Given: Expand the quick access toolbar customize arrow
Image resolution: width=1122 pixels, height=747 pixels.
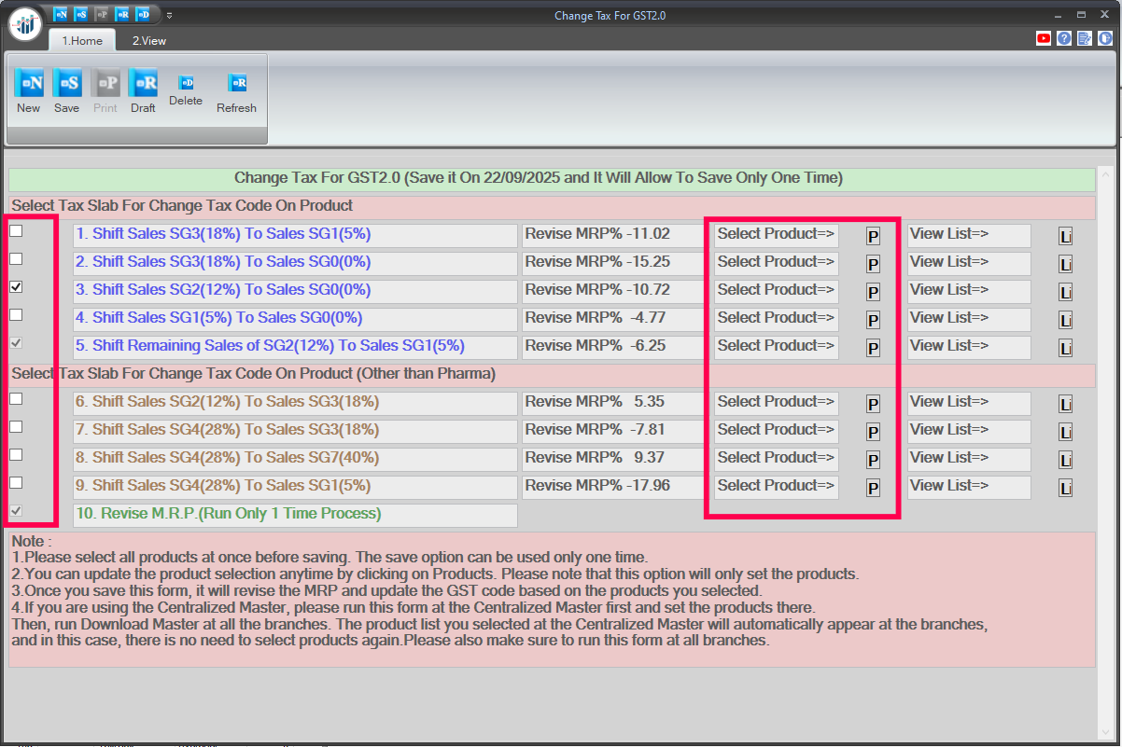Looking at the screenshot, I should pos(169,15).
